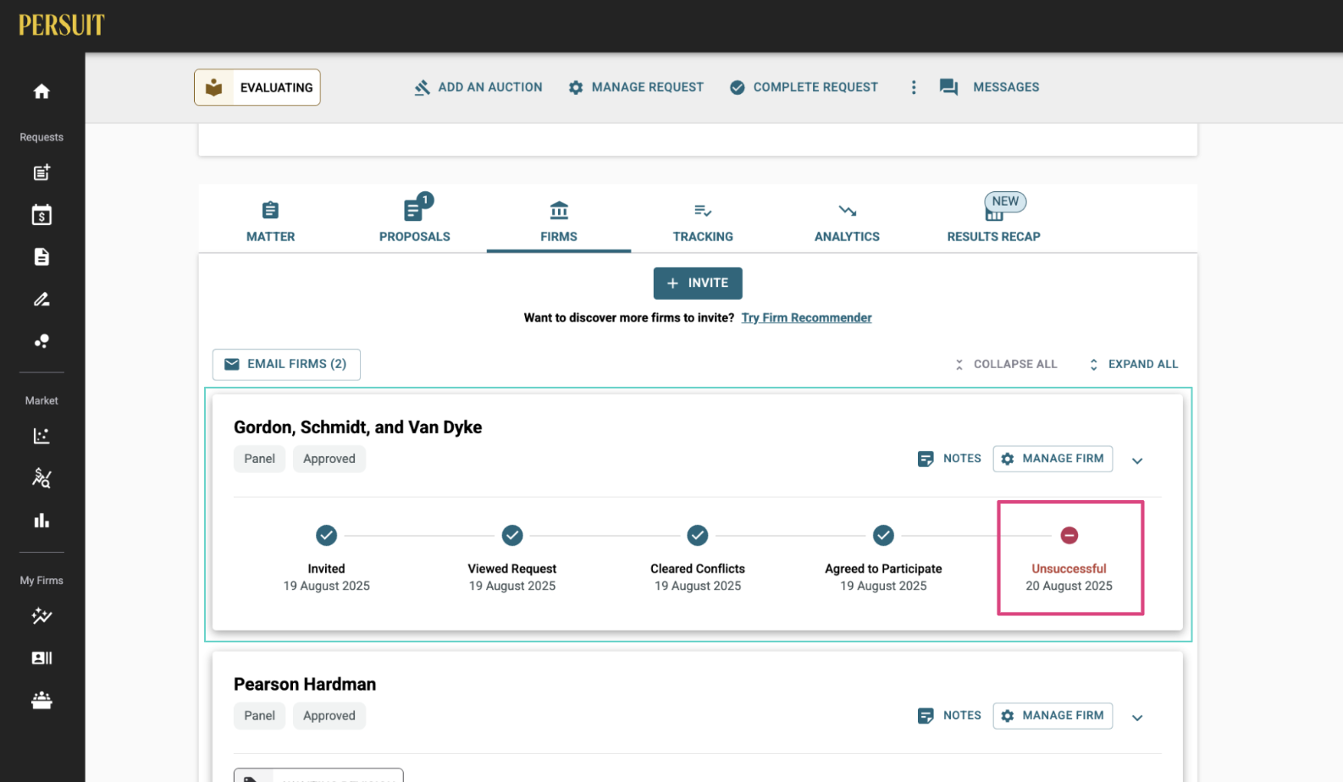This screenshot has width=1343, height=782.
Task: Open the search-people Market icon
Action: coord(41,478)
